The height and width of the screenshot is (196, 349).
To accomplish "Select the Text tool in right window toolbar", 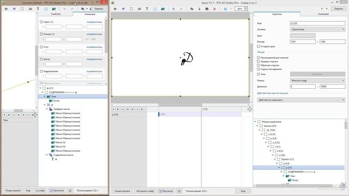I will point(147,9).
